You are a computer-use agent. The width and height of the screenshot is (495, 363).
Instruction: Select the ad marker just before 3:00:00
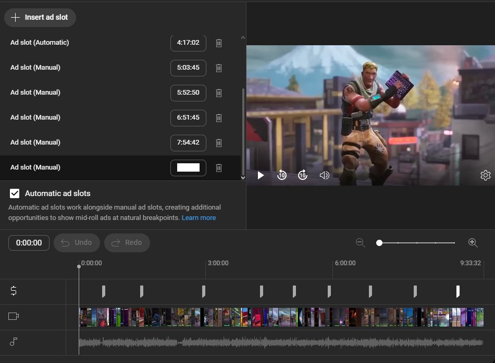point(204,291)
